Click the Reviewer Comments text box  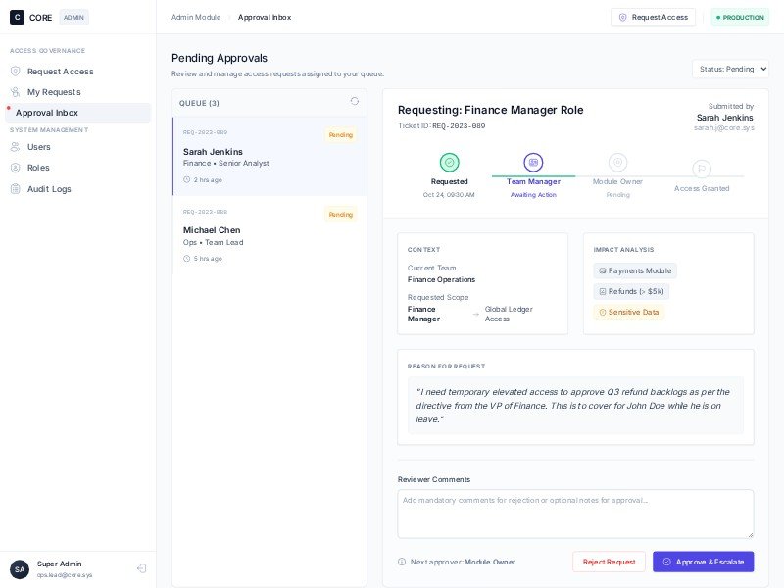point(575,514)
